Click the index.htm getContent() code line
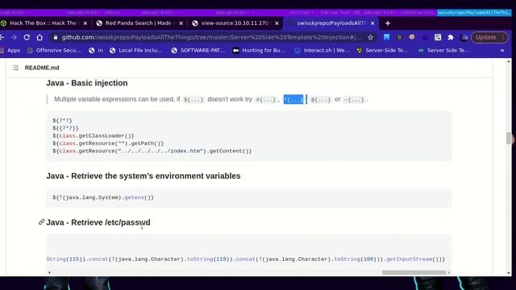 [x=152, y=151]
